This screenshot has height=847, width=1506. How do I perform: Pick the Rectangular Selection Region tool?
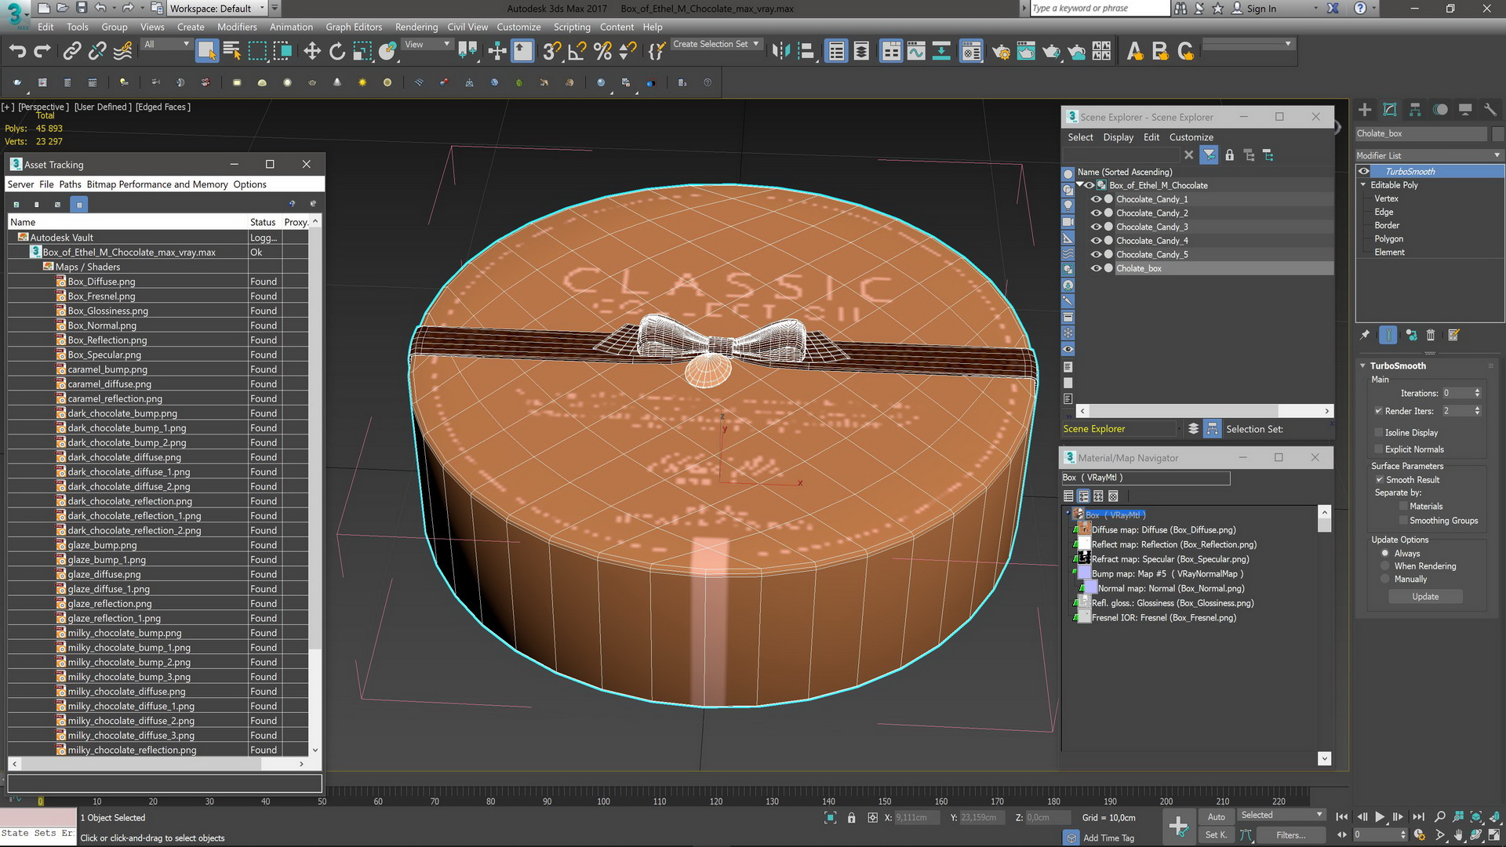click(257, 52)
